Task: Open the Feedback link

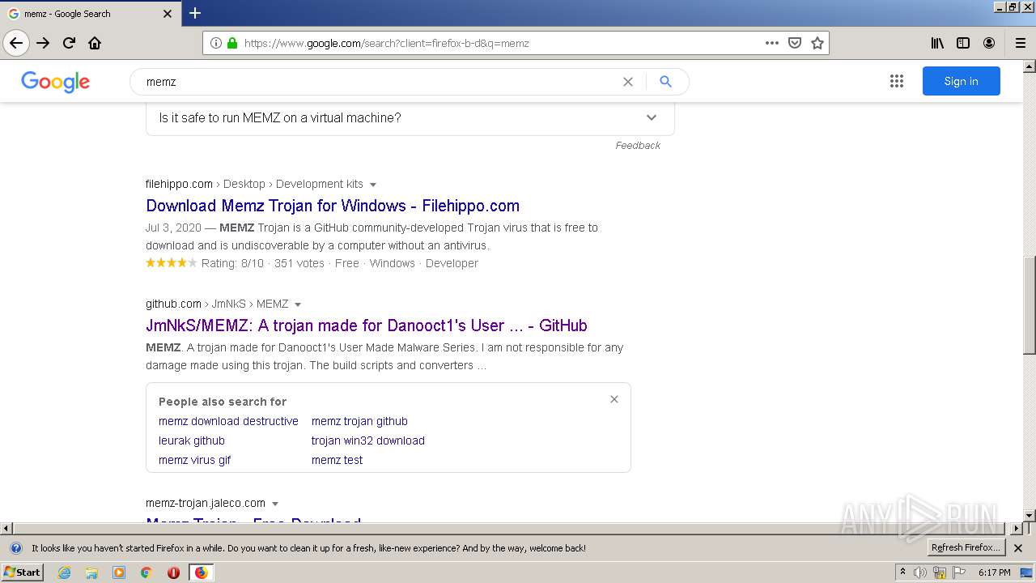Action: coord(638,146)
